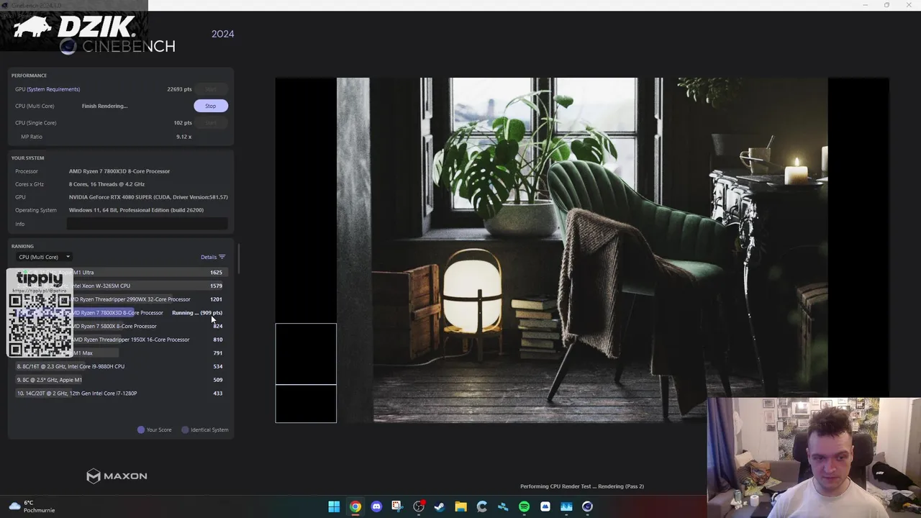Open the grey C-shaped taskbar app

click(482, 506)
